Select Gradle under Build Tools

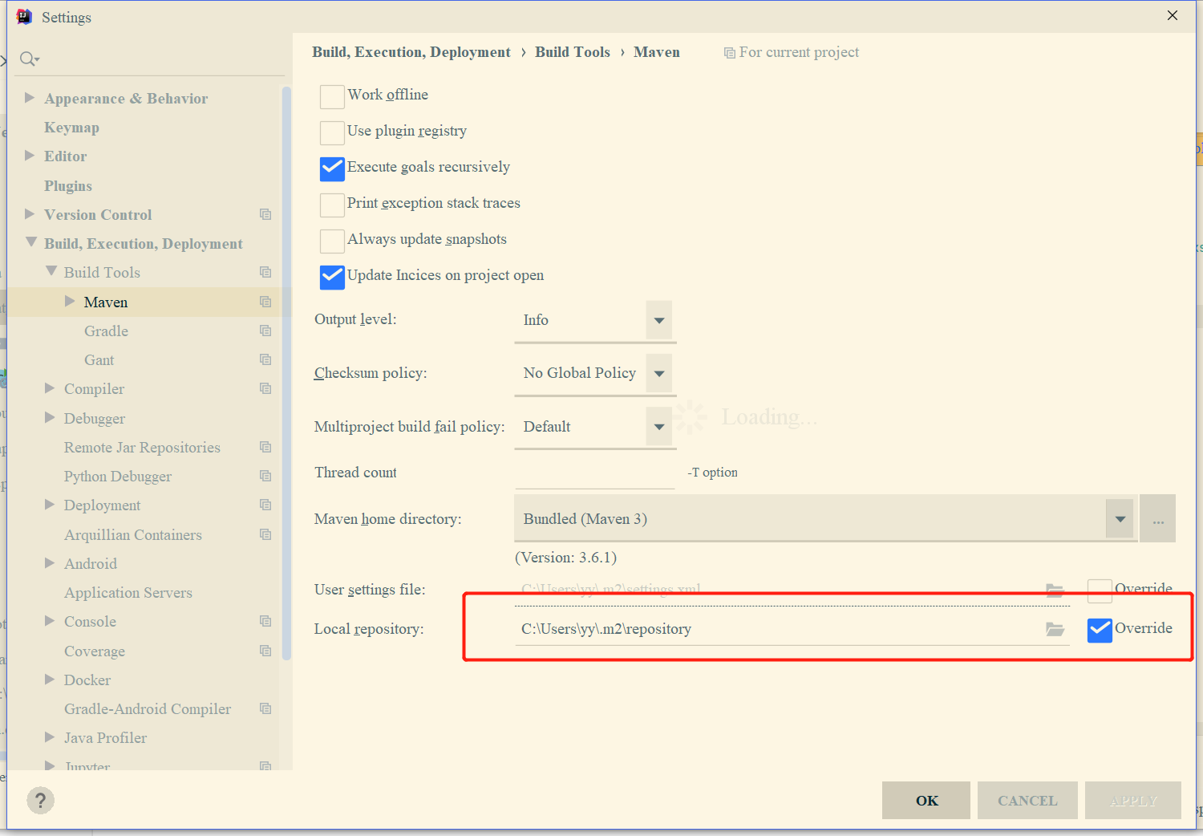[106, 331]
